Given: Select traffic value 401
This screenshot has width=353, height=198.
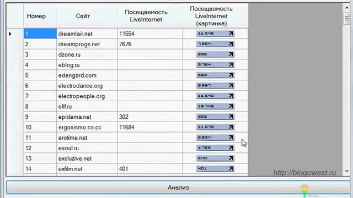Looking at the screenshot, I should point(150,169).
